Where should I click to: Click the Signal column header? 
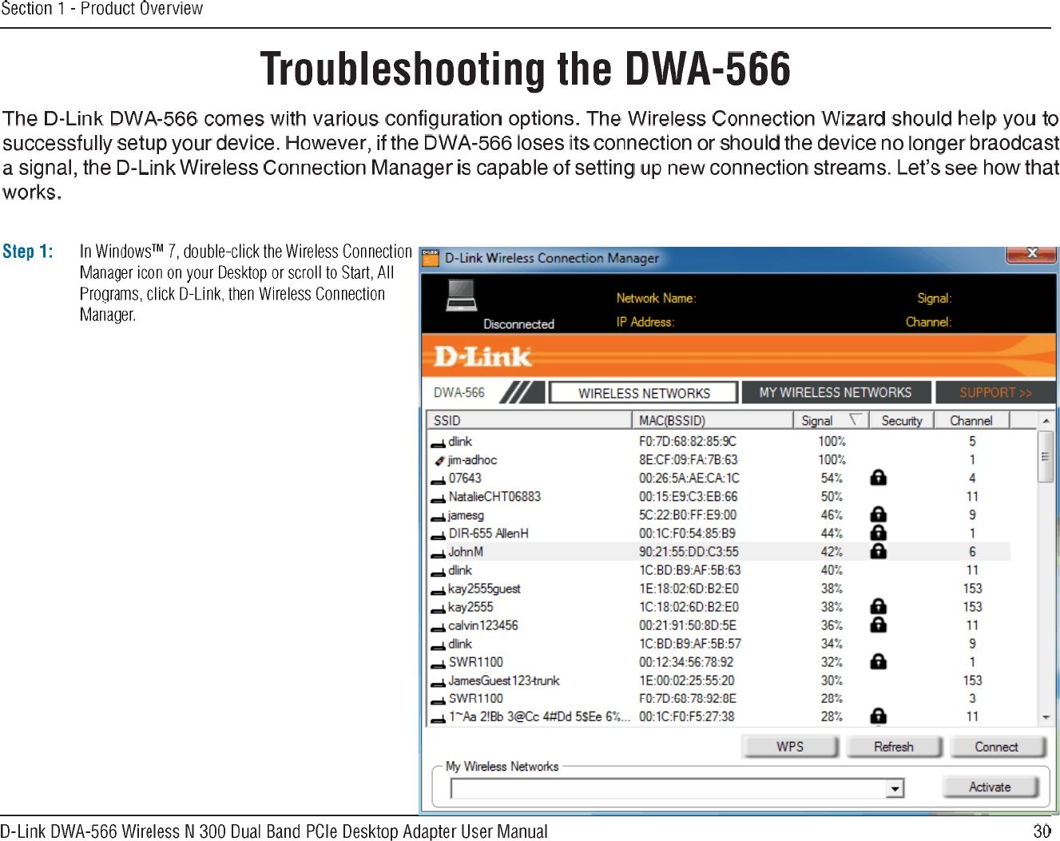pos(832,420)
